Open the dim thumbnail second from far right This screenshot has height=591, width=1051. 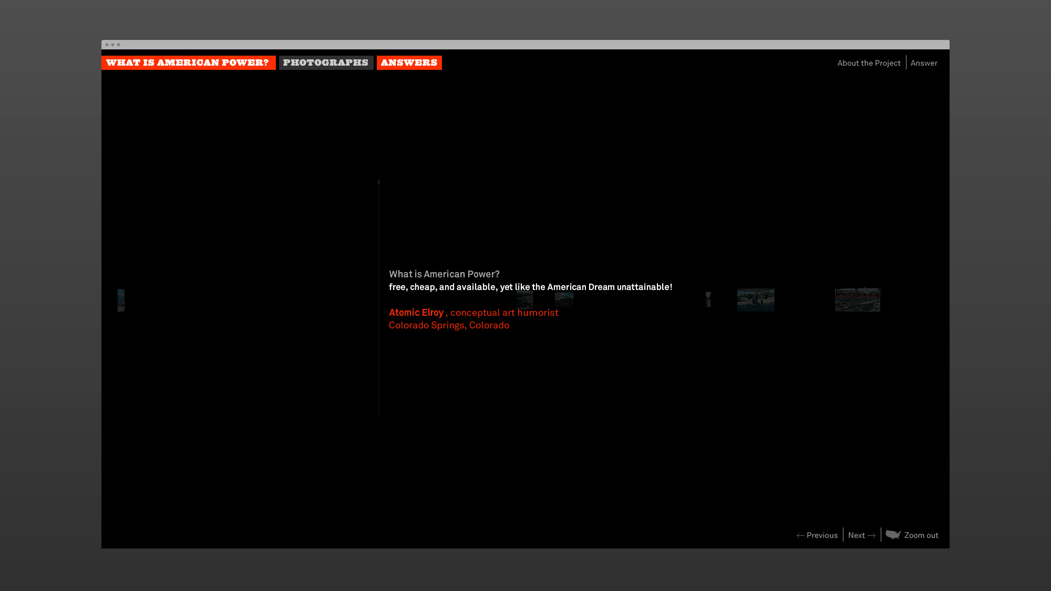[755, 300]
